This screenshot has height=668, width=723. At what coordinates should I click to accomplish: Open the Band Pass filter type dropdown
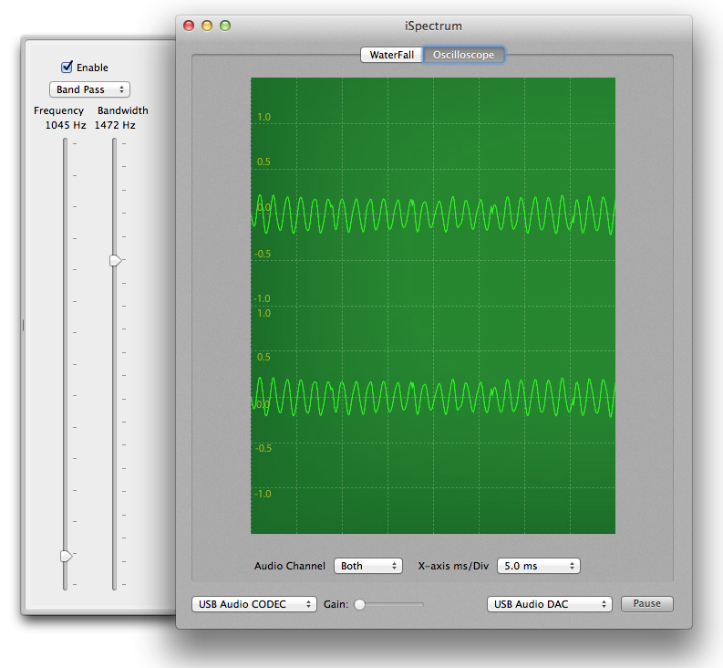pos(90,89)
